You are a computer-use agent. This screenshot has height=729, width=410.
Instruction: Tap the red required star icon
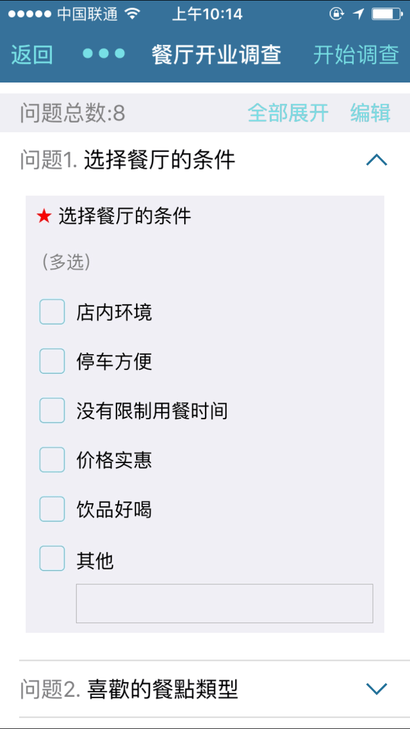tap(44, 216)
